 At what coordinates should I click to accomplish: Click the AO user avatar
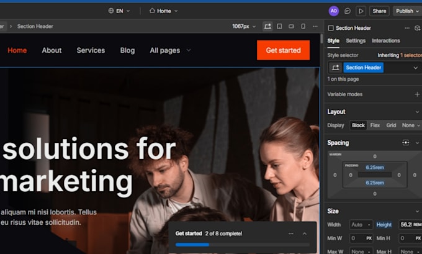333,11
